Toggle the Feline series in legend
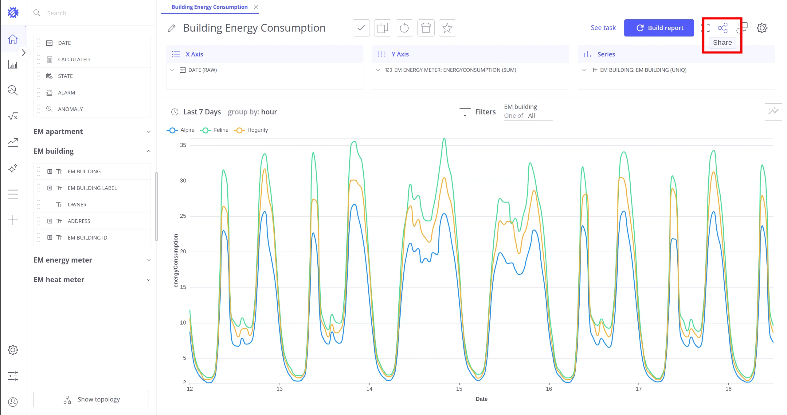Image resolution: width=787 pixels, height=415 pixels. (214, 130)
